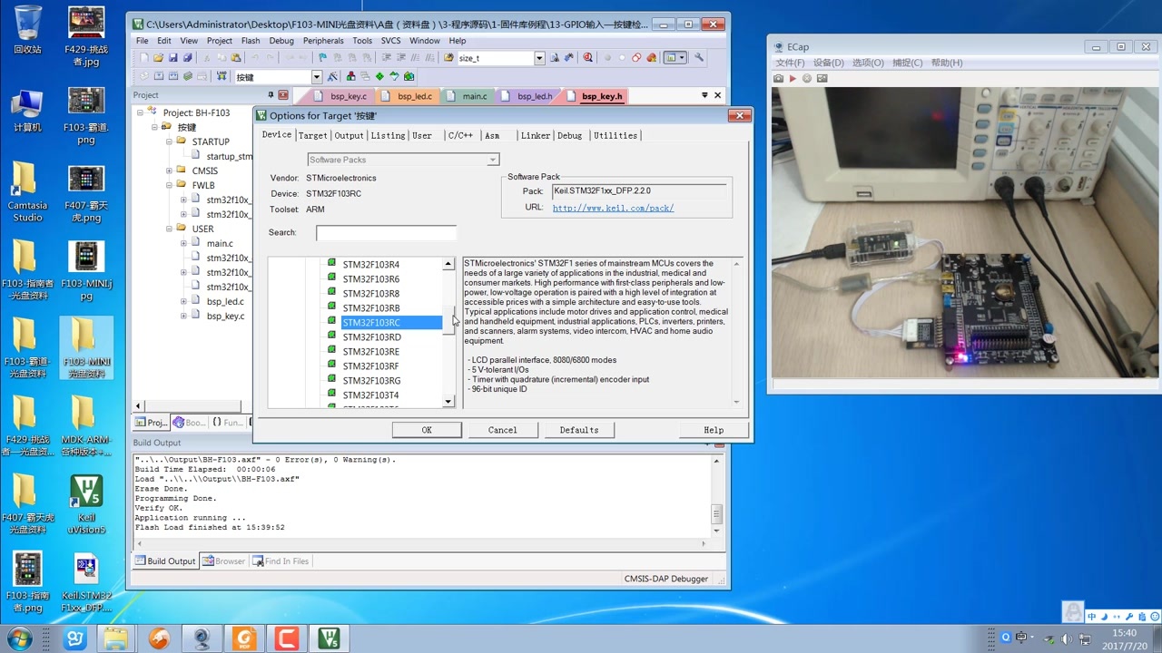Select STM32F103RD in the device list
The image size is (1162, 653).
pos(371,337)
